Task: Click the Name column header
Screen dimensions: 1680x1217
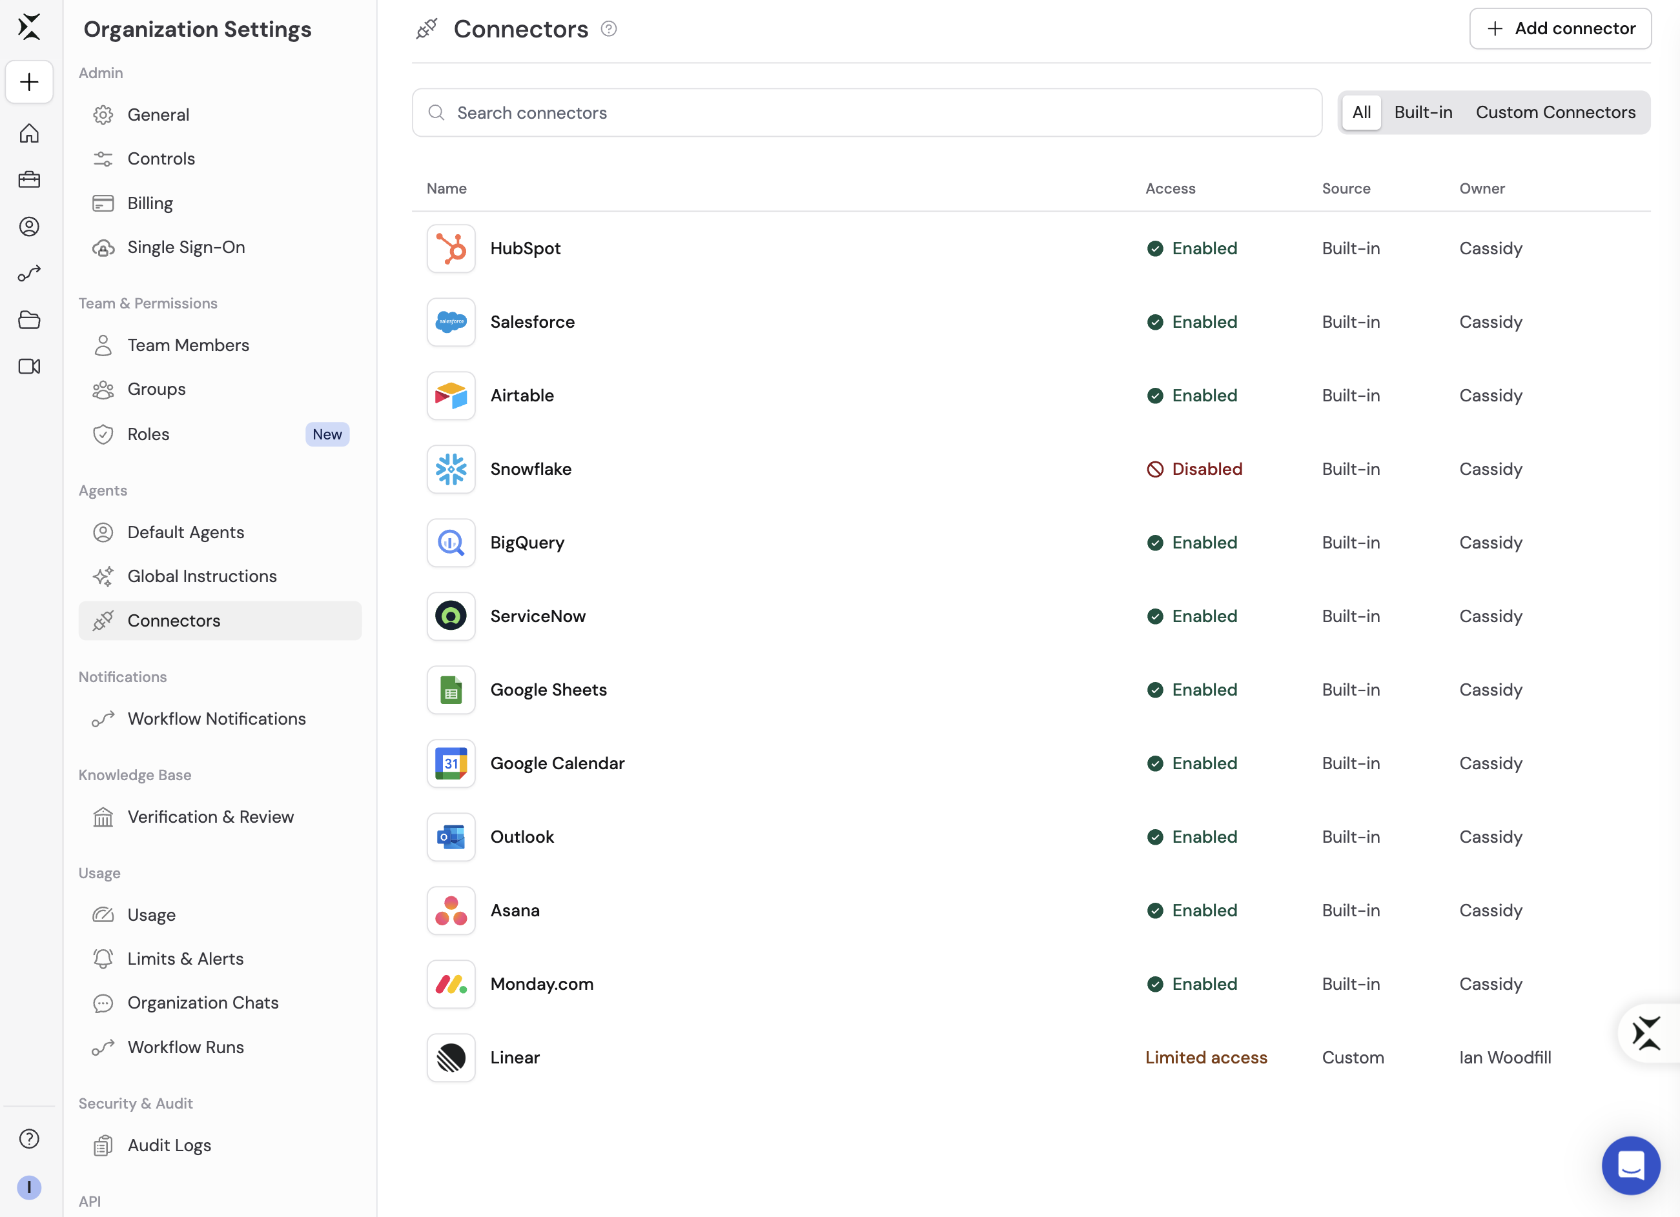Action: 447,189
